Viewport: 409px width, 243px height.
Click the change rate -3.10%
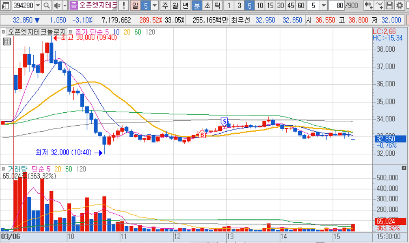pos(82,20)
